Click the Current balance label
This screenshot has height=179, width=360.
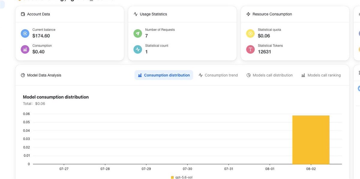[x=44, y=30]
